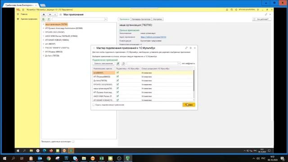Click the user name in 1C title bar
The height and width of the screenshot is (162, 288).
247,9
